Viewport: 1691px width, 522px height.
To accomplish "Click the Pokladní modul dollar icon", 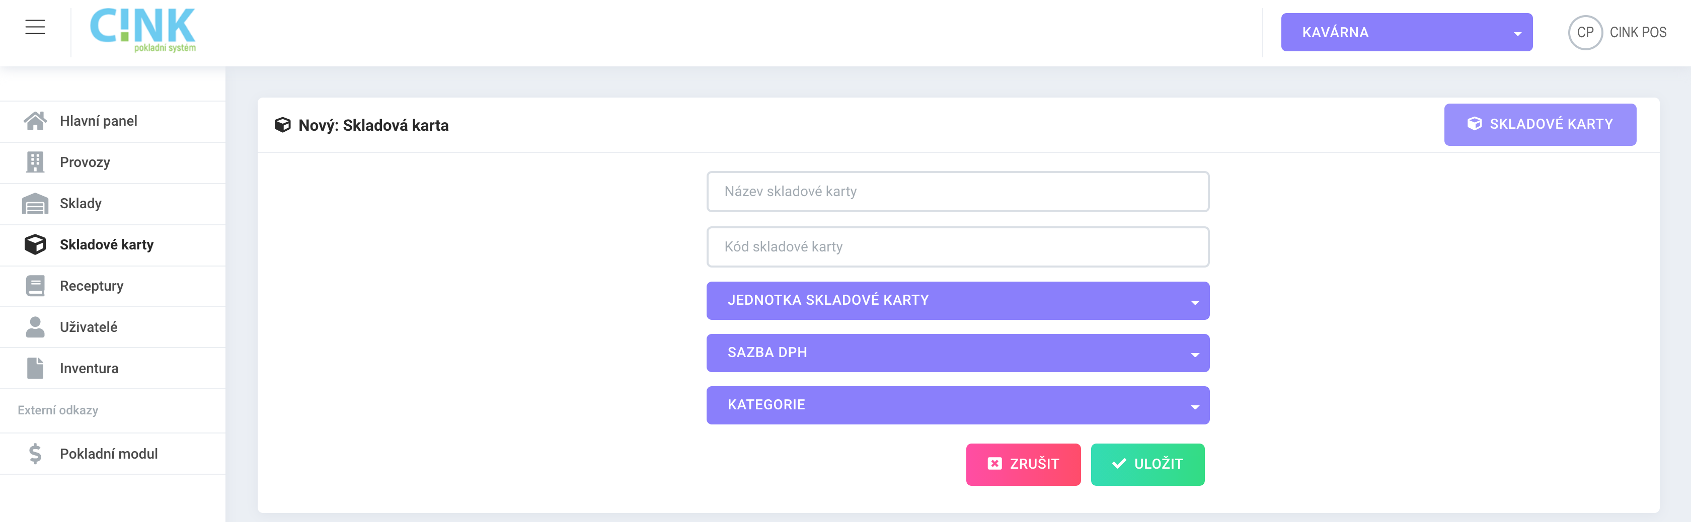I will click(35, 454).
